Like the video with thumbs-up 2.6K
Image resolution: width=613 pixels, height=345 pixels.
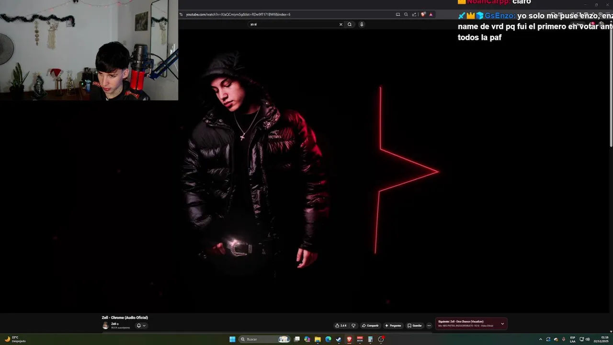341,325
